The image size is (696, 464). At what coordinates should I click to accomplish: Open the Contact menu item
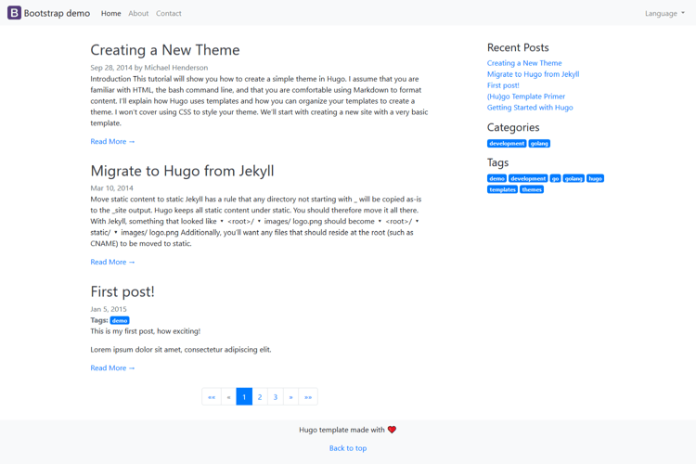[169, 13]
